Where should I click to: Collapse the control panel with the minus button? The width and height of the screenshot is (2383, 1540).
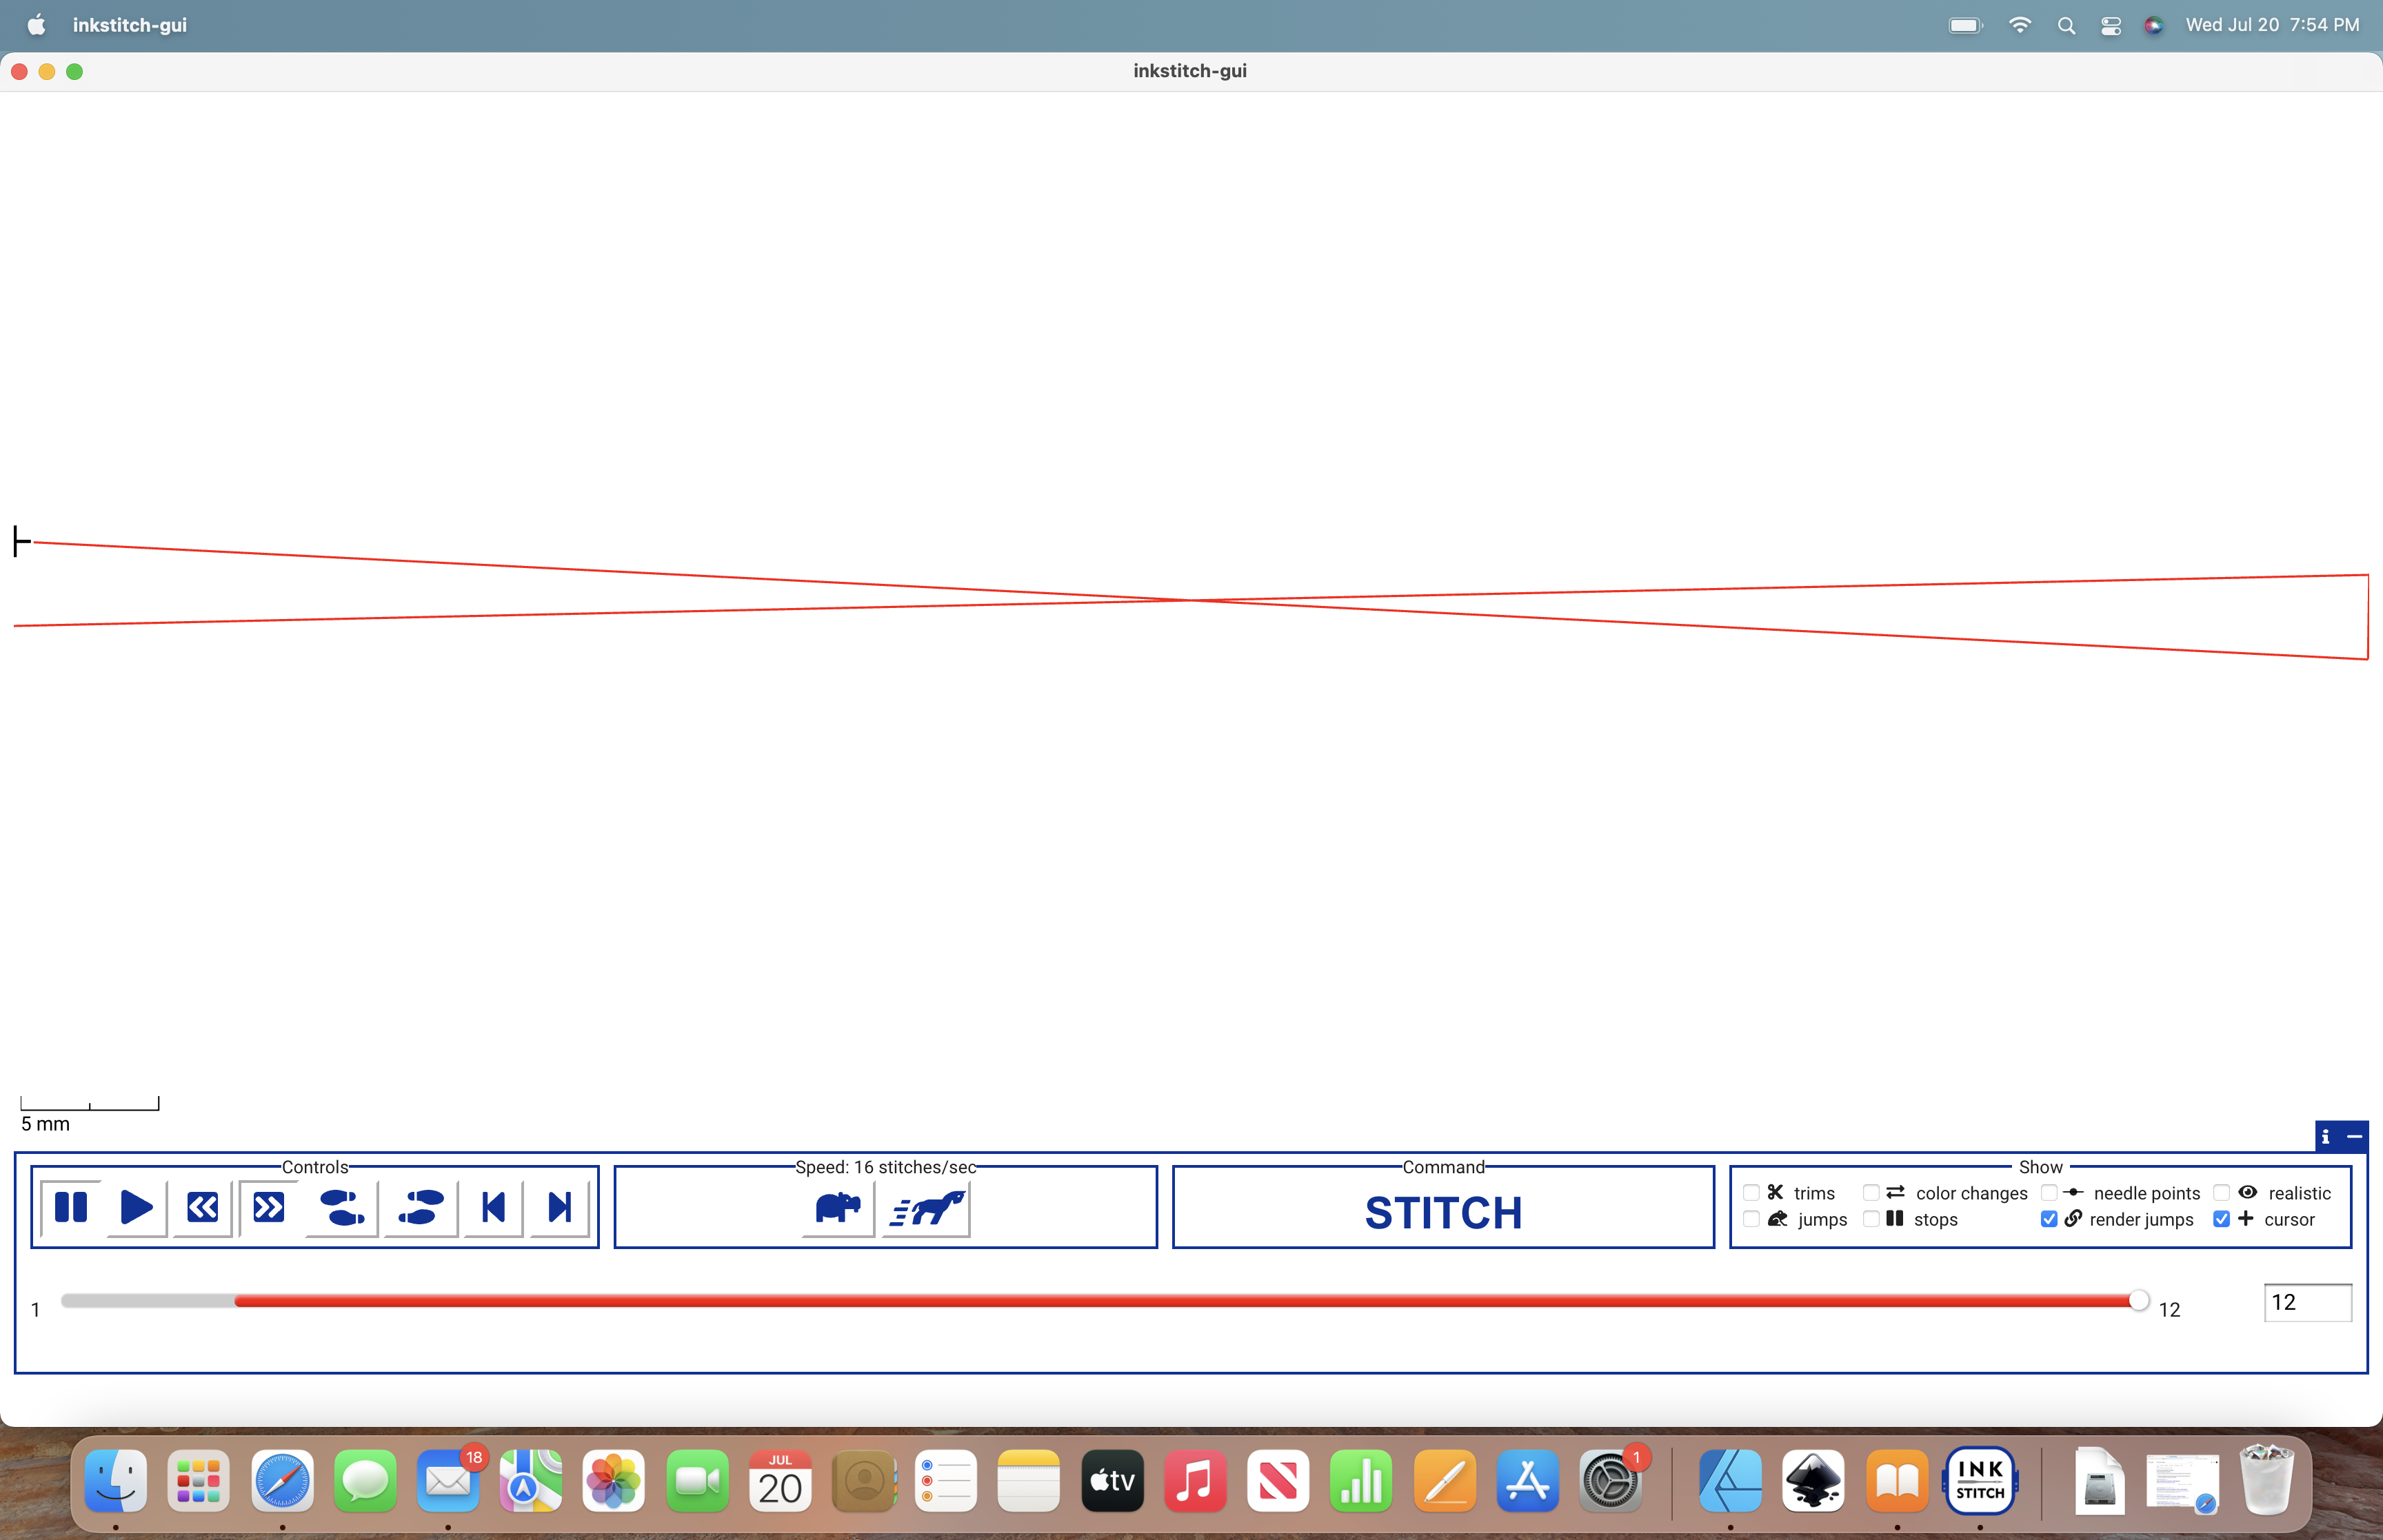[x=2356, y=1136]
